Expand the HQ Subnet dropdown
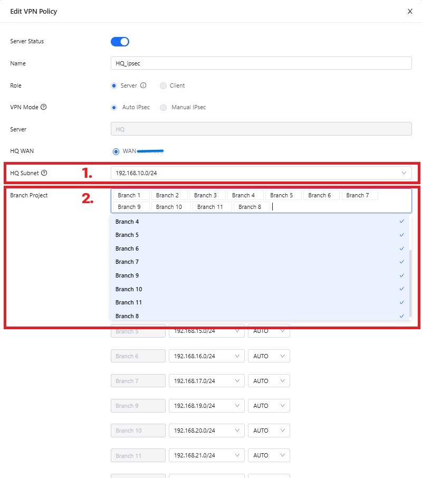Image resolution: width=422 pixels, height=478 pixels. pos(261,173)
